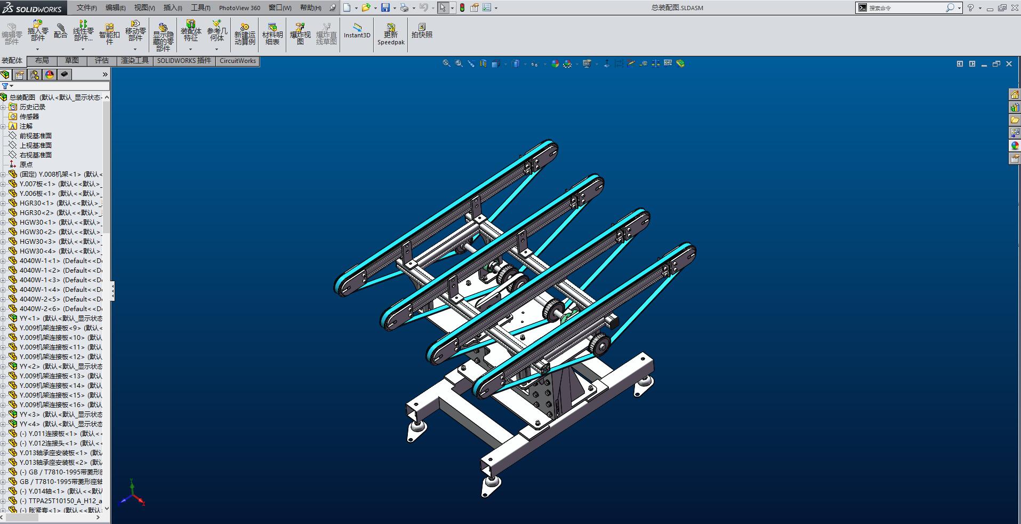Screen dimensions: 1021x524
Task: Select 智能扣件 smart fasteners tool
Action: [109, 33]
